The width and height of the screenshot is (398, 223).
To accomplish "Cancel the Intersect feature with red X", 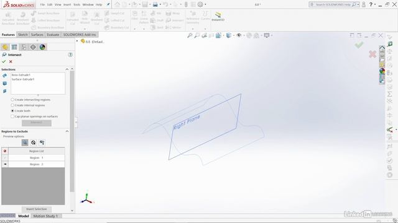I will [11, 61].
